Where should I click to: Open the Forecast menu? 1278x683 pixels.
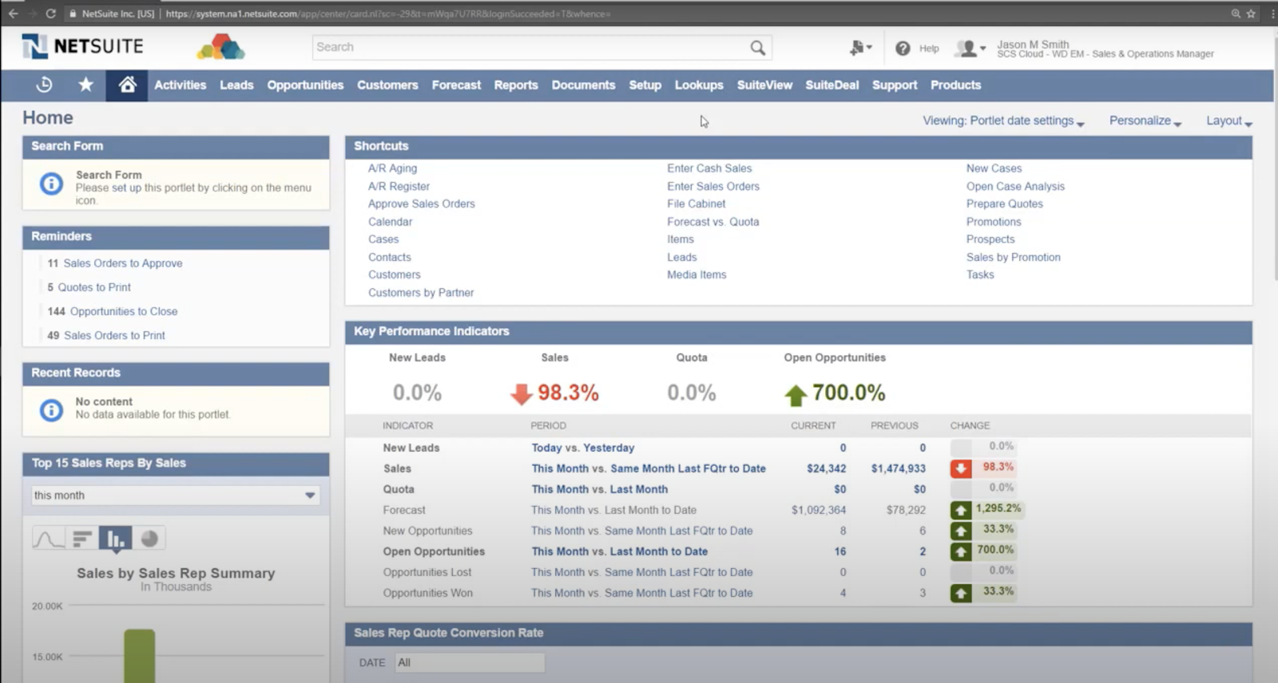pos(456,85)
